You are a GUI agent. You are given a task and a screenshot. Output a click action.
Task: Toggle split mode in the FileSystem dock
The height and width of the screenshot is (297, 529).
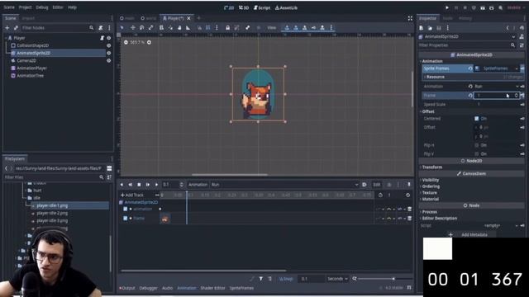coord(109,168)
